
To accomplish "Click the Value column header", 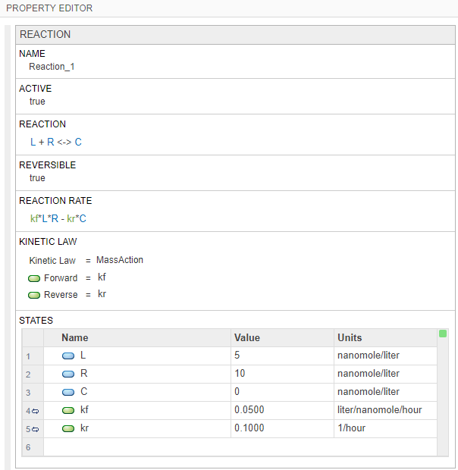I will point(247,337).
